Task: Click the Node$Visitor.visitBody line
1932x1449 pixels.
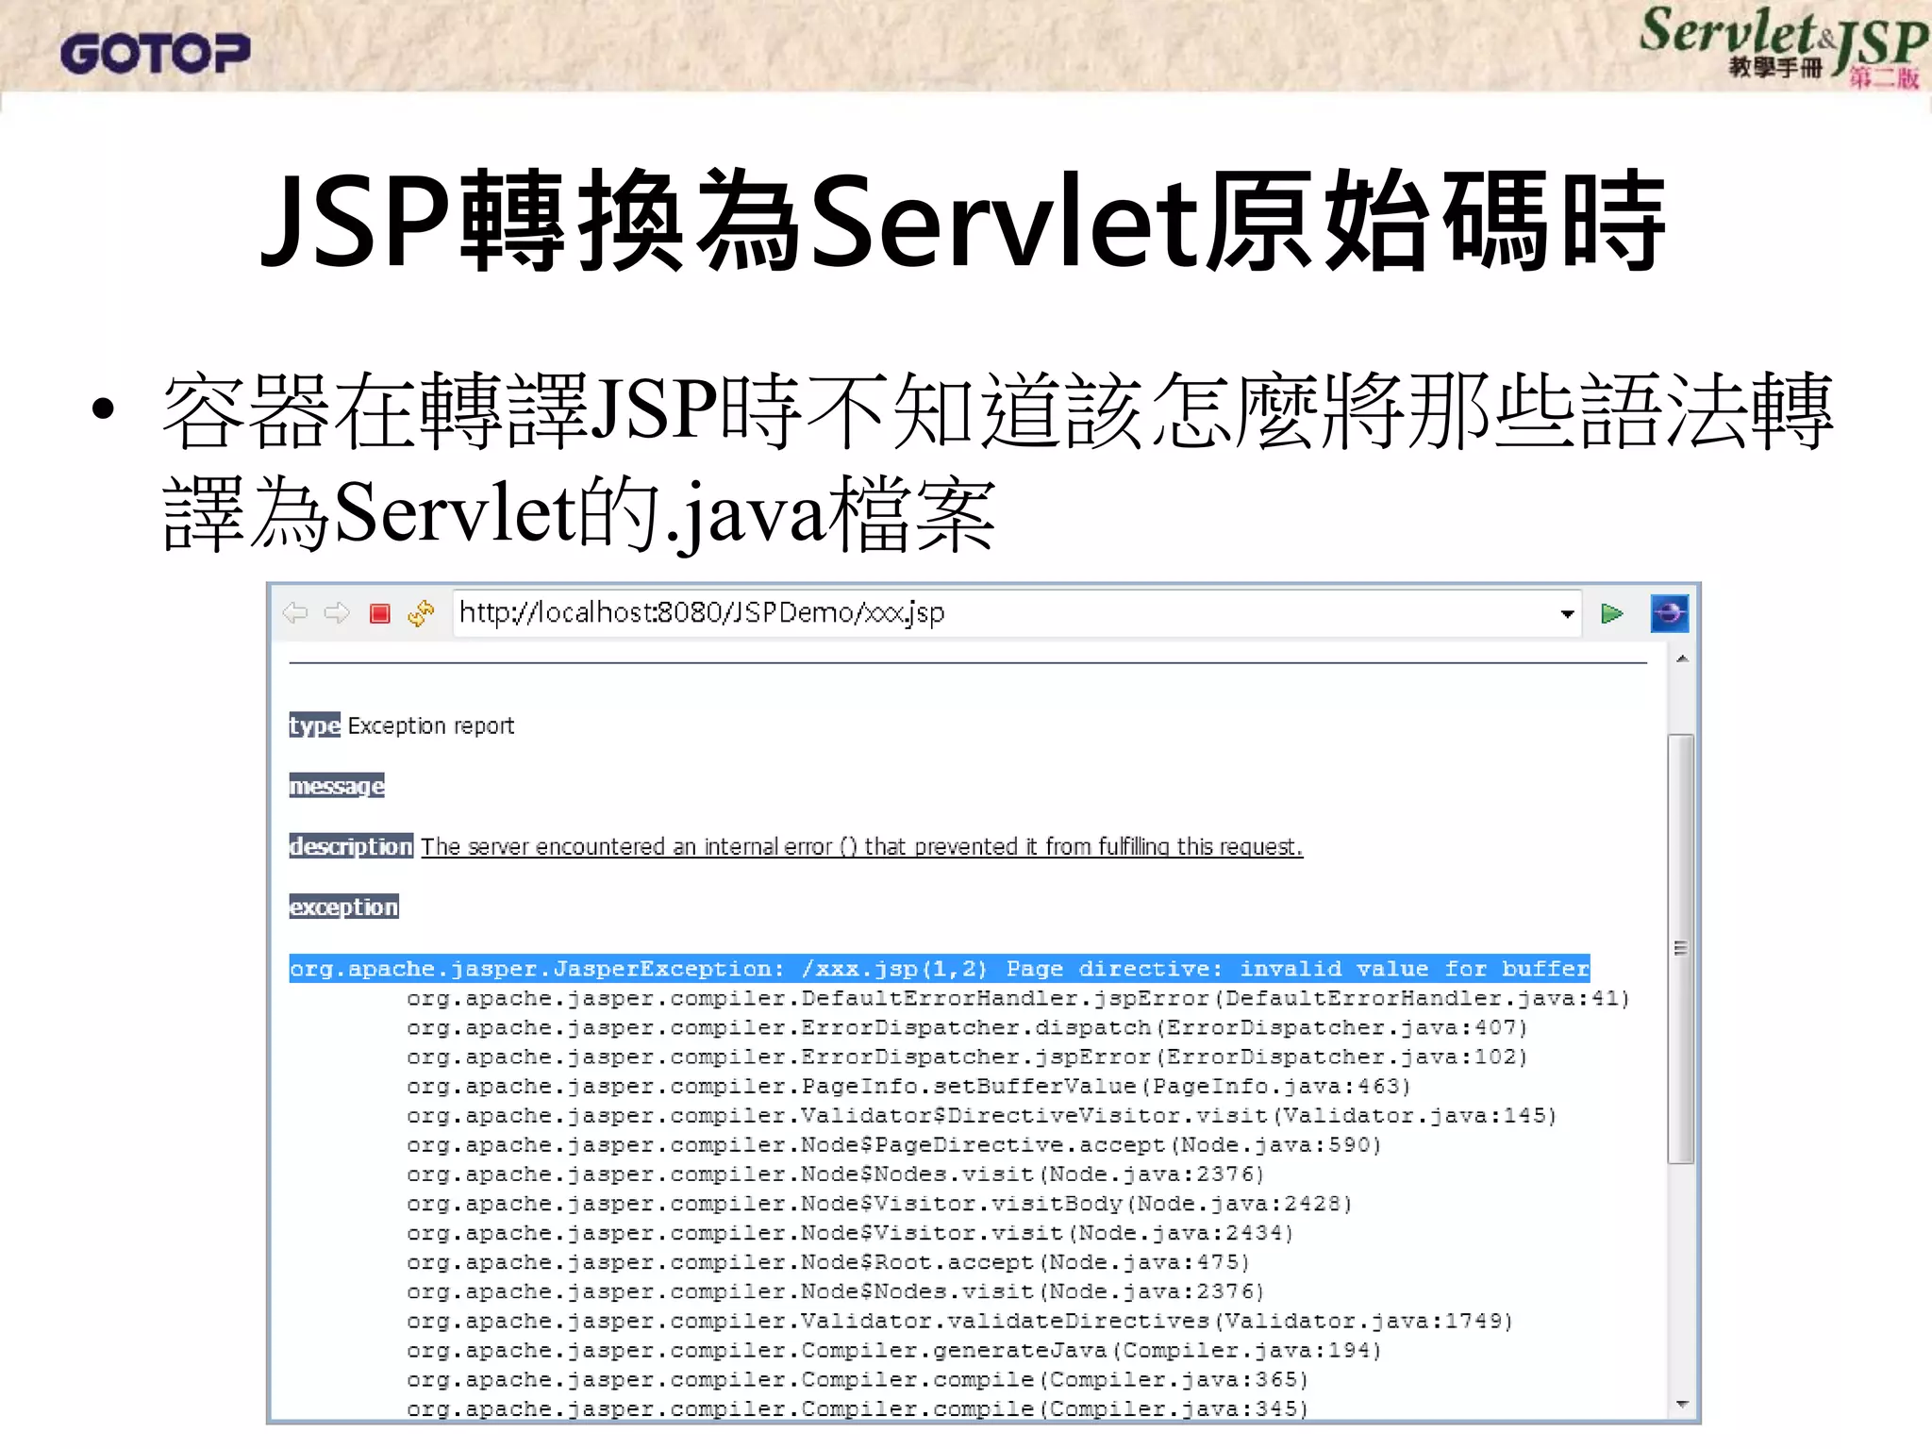Action: (x=879, y=1204)
